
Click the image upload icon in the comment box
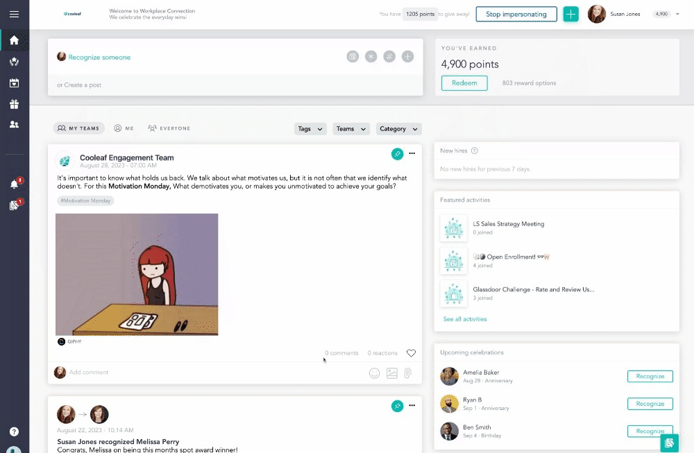392,373
